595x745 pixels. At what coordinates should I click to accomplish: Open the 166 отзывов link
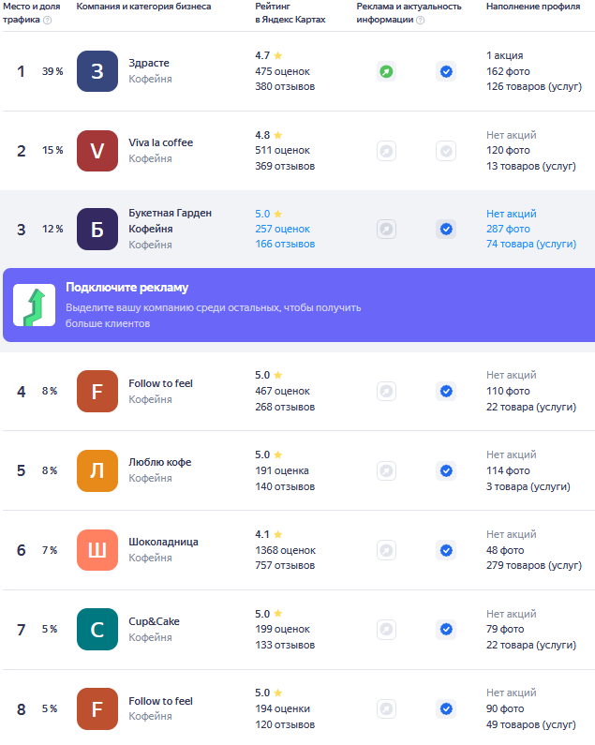285,244
